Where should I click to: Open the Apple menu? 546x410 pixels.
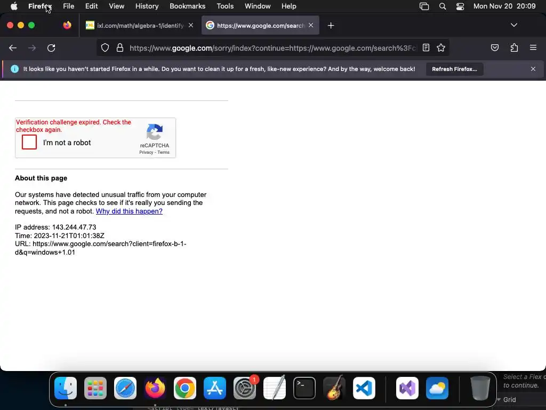tap(14, 6)
